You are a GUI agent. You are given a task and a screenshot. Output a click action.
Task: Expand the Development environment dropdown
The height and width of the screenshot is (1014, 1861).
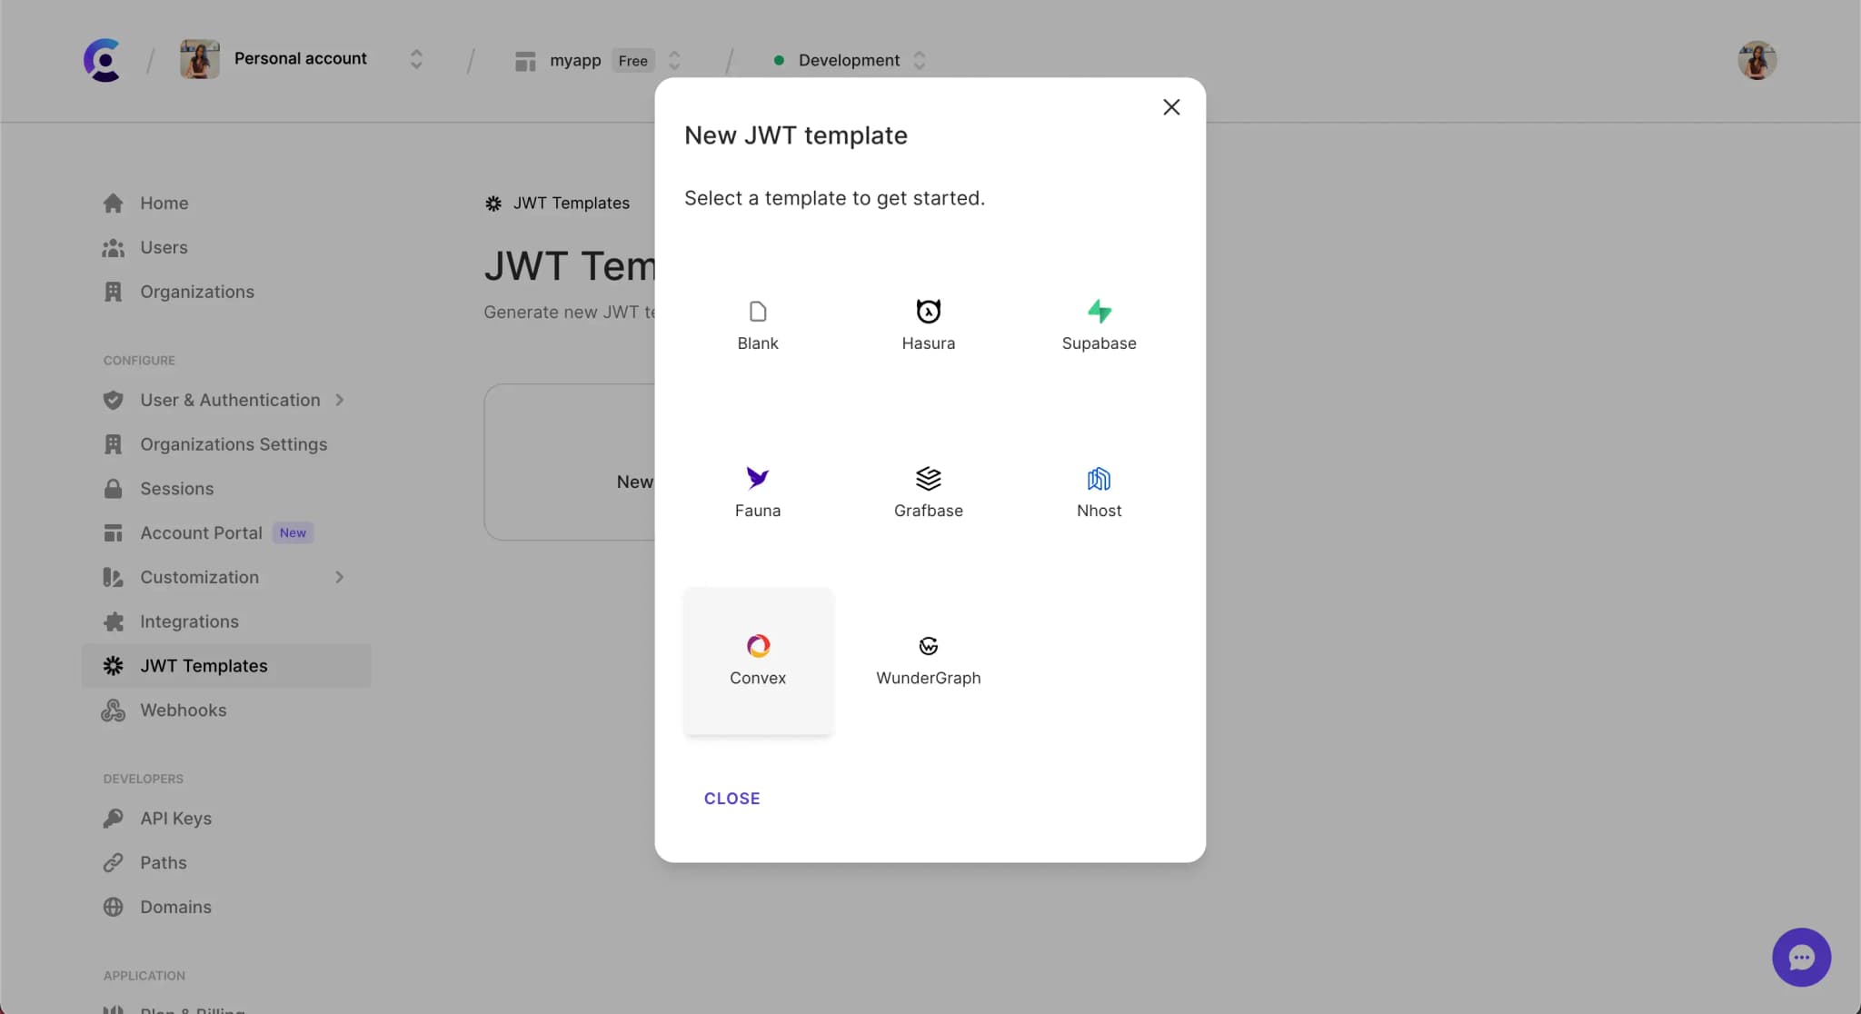tap(920, 59)
